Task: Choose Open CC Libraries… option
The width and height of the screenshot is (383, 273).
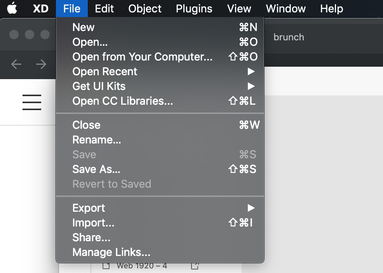Action: [x=123, y=101]
